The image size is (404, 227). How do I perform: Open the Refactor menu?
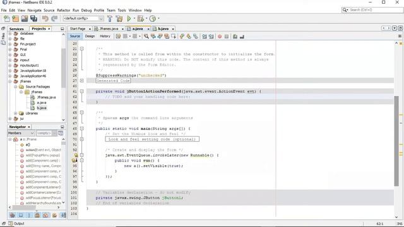pyautogui.click(x=63, y=10)
